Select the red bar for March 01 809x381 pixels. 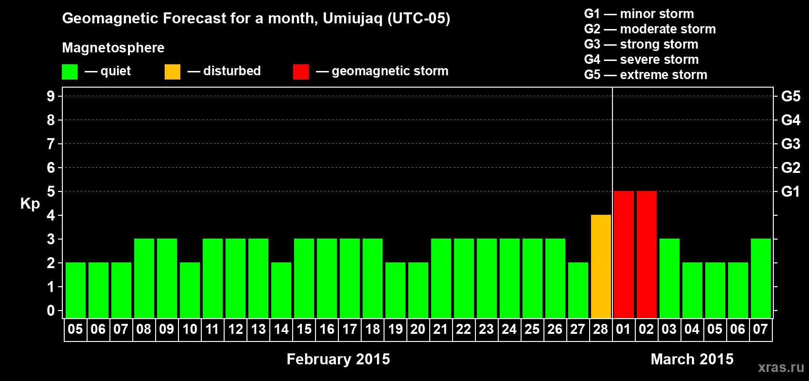coord(624,254)
